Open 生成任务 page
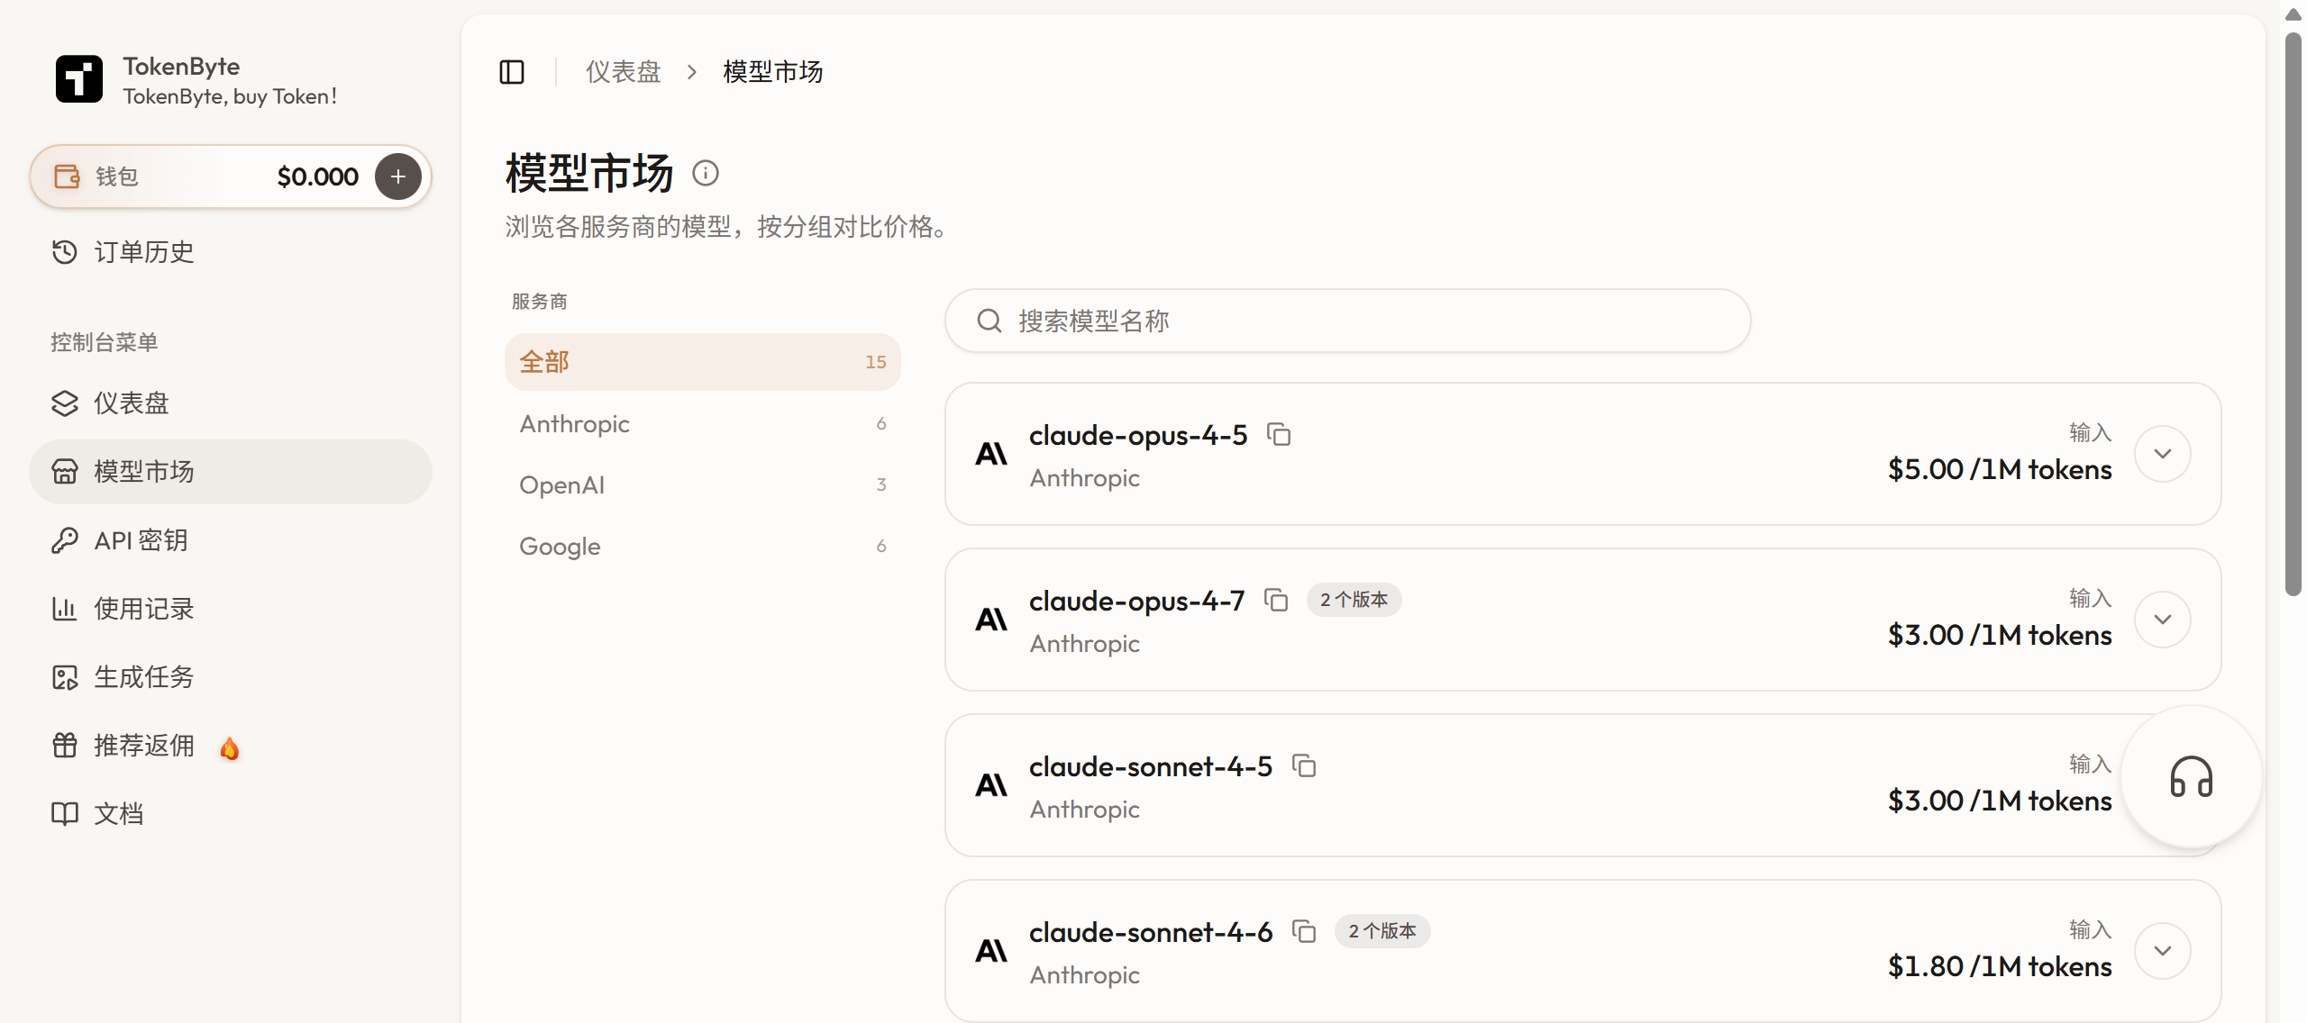Image resolution: width=2307 pixels, height=1023 pixels. tap(231, 677)
